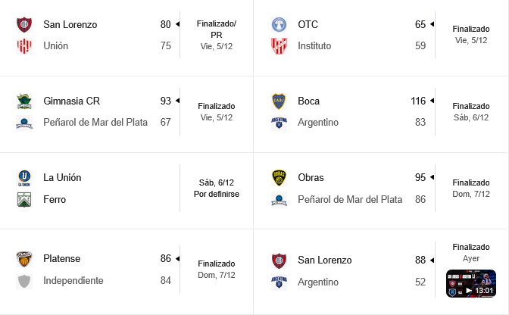Image resolution: width=509 pixels, height=315 pixels.
Task: Open the Gimnasia CR team name
Action: click(x=72, y=101)
